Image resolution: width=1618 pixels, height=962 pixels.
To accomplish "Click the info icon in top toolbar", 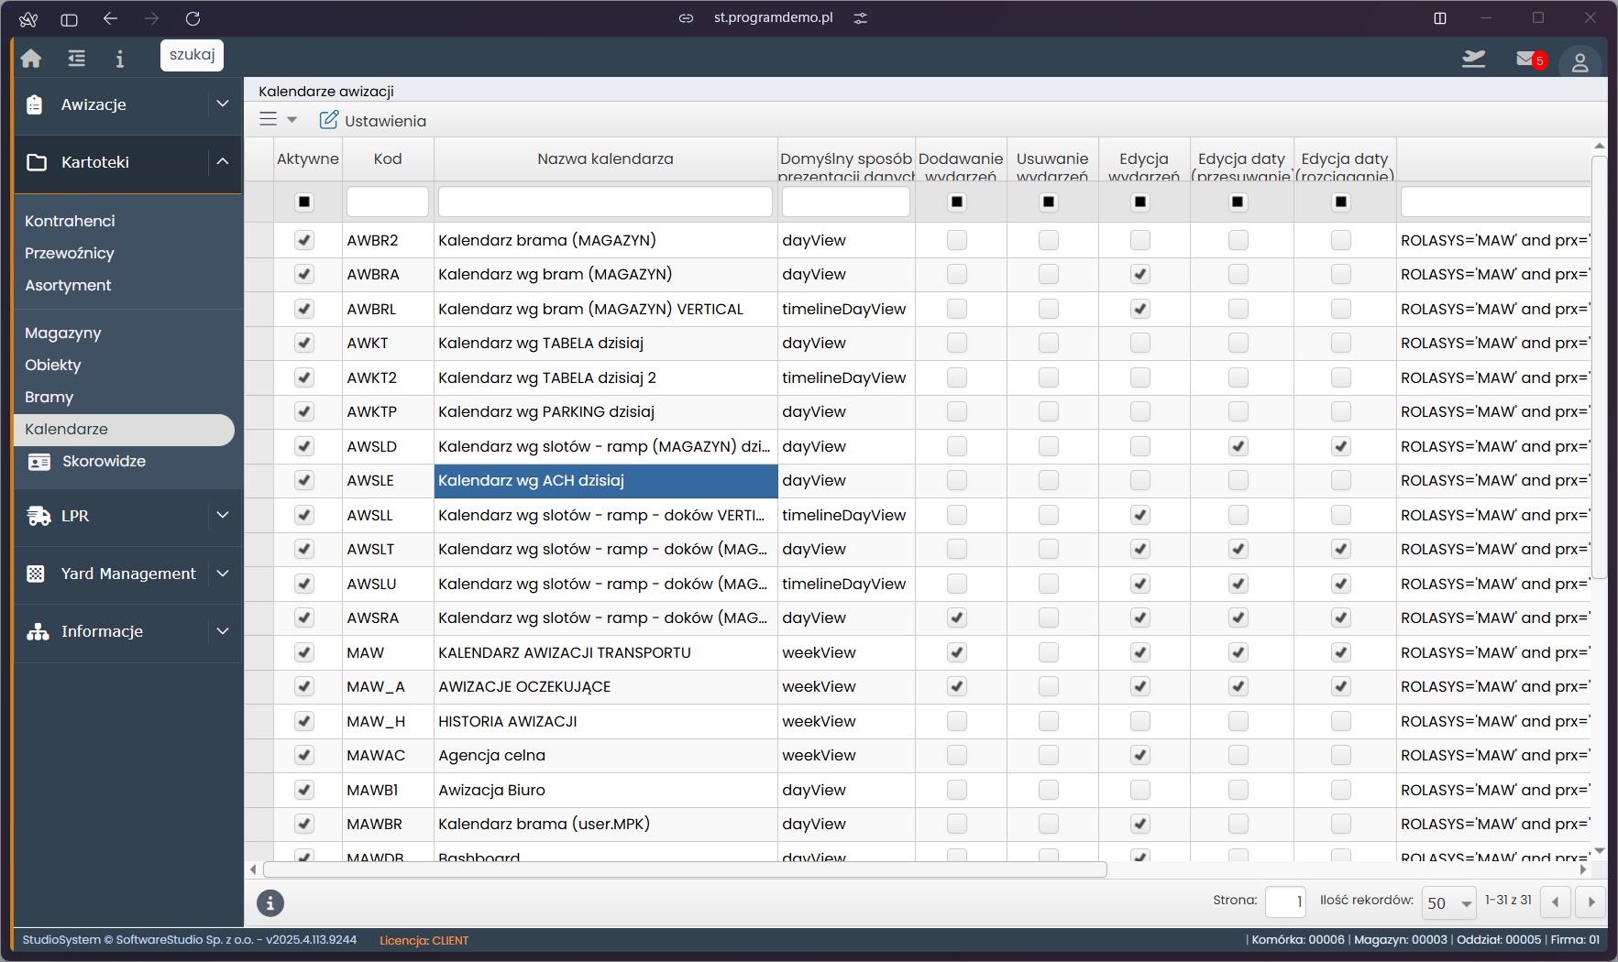I will 119,59.
